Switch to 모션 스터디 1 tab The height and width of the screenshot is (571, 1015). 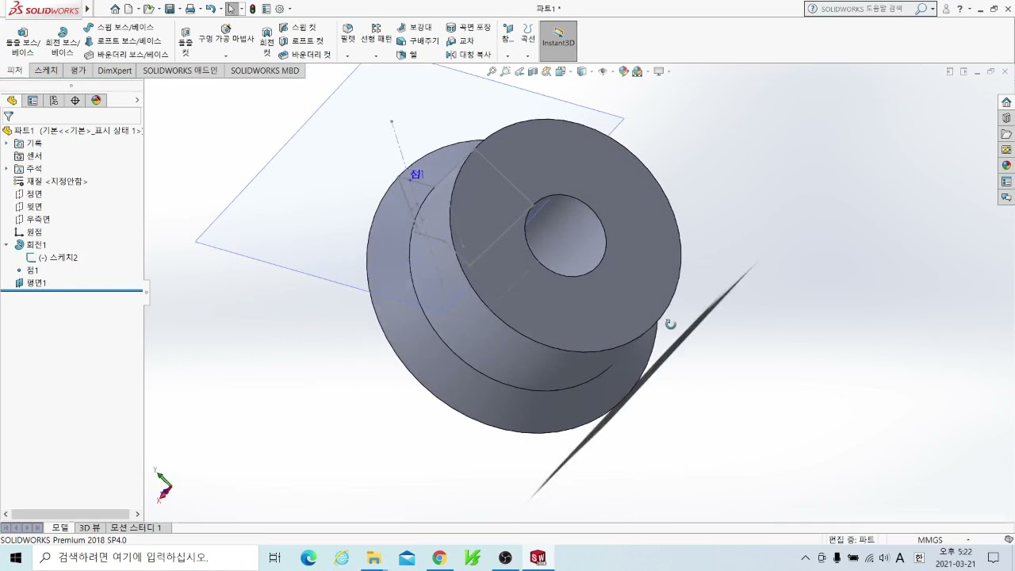(136, 527)
